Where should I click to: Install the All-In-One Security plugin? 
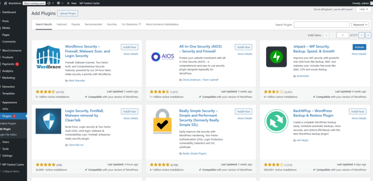pos(243,47)
